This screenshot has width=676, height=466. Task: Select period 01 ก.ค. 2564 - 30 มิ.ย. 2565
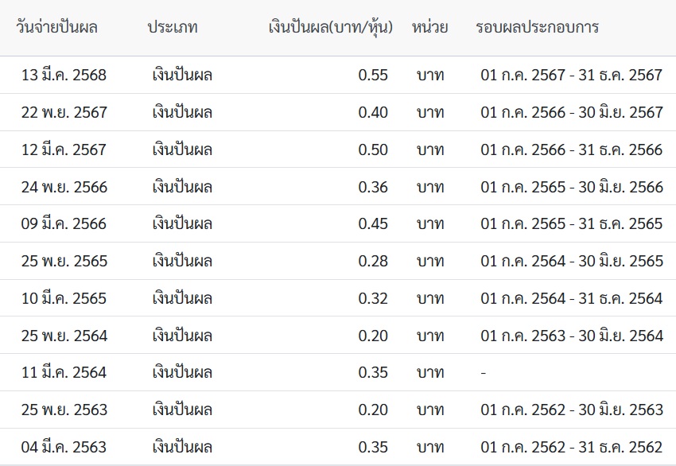click(572, 262)
